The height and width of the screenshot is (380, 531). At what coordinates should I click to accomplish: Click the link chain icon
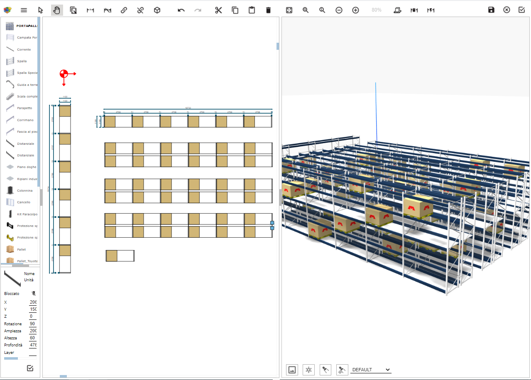click(x=124, y=10)
